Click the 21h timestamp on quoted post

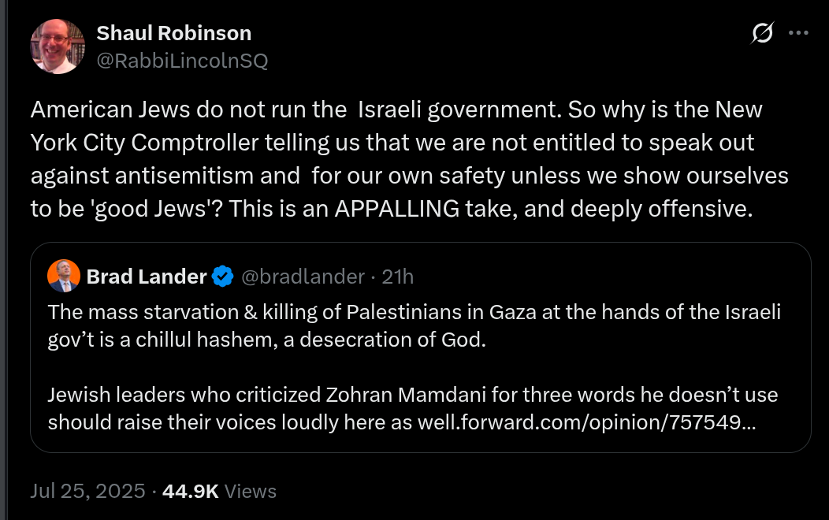398,277
